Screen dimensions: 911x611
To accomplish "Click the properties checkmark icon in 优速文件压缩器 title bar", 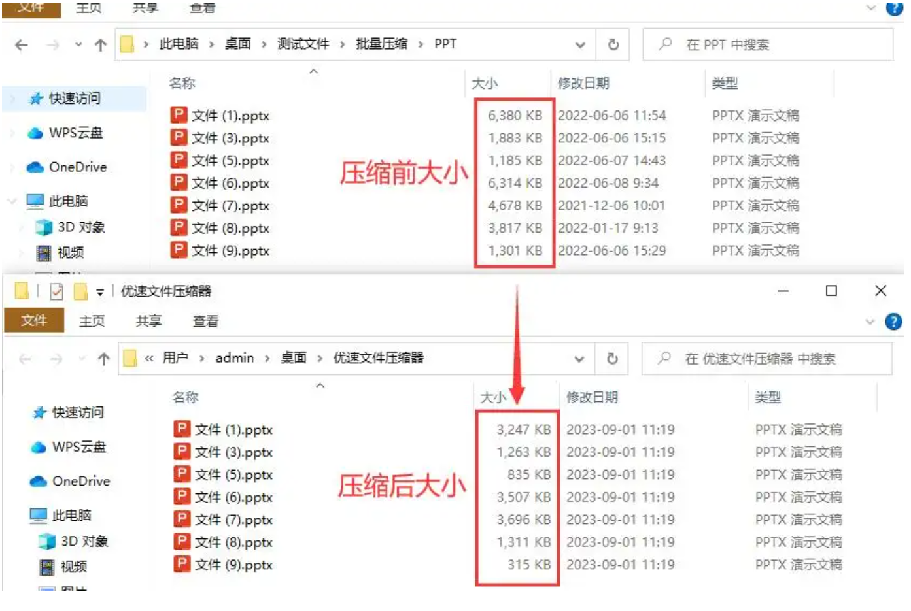I will [x=57, y=291].
